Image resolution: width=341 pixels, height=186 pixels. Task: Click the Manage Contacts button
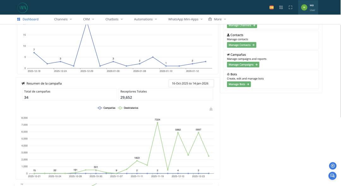click(242, 45)
